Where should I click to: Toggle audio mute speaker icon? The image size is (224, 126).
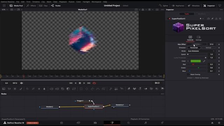pos(22,83)
